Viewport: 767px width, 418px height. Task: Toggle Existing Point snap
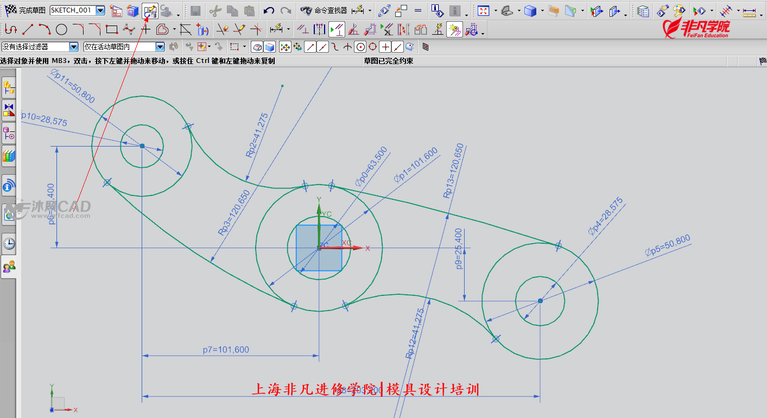coord(385,47)
